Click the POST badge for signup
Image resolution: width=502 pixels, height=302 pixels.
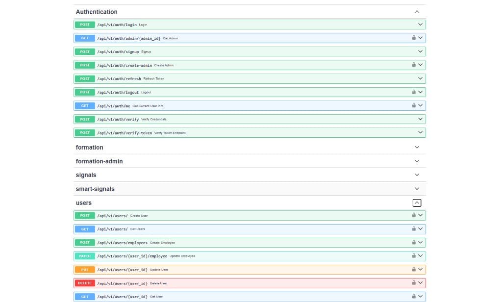(85, 51)
